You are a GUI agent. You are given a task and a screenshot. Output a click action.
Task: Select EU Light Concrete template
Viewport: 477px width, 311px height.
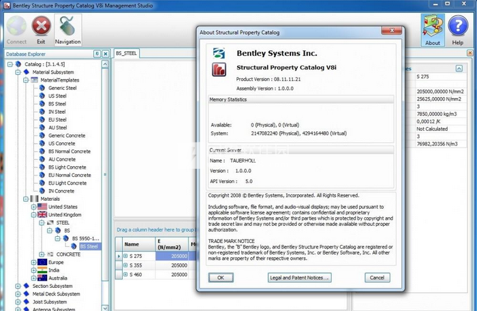(x=67, y=183)
